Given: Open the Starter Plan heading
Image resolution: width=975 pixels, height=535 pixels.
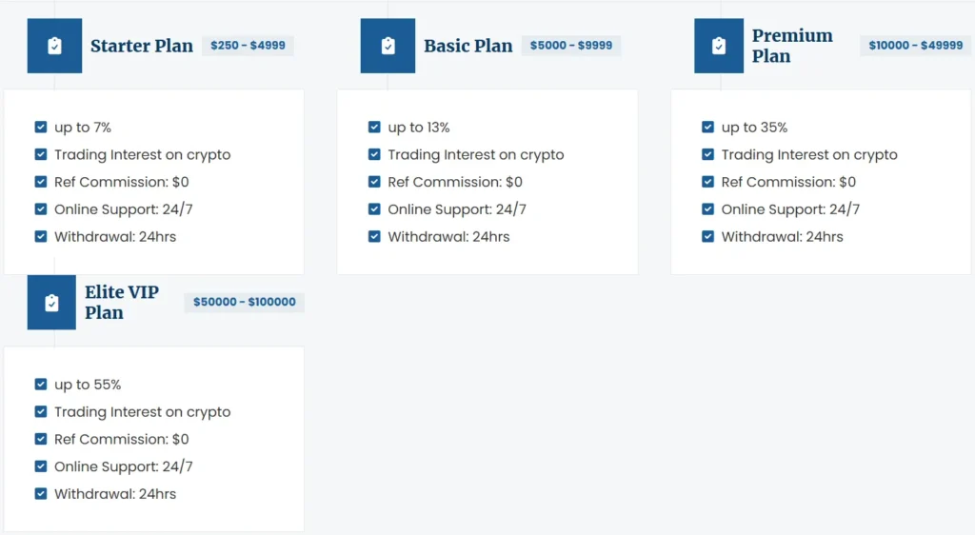Looking at the screenshot, I should click(142, 46).
